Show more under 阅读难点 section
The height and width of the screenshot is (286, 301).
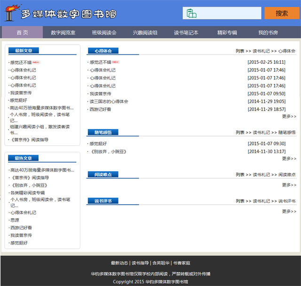(289, 185)
